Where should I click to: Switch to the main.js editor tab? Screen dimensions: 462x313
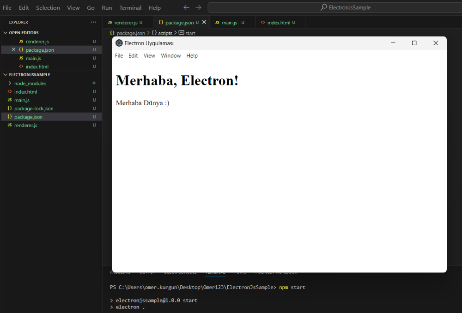coord(232,22)
